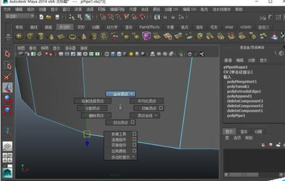This screenshot has width=285, height=181.
Task: Click the save scene disk icon
Action: pos(57,17)
